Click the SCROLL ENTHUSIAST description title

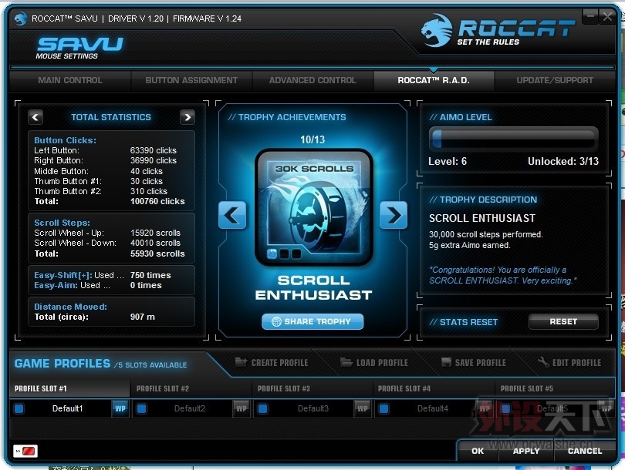tap(482, 218)
